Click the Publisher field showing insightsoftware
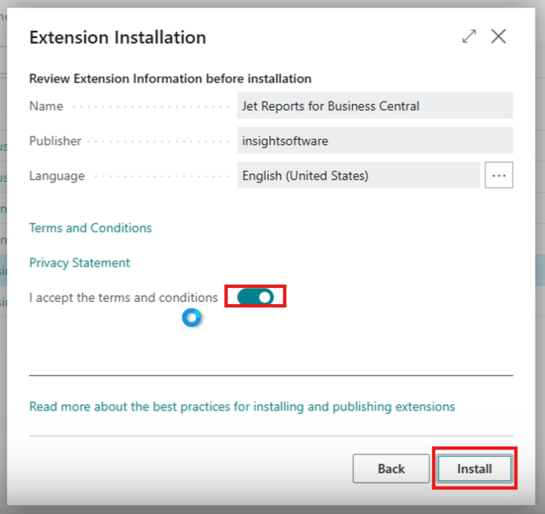The image size is (545, 514). pos(375,141)
